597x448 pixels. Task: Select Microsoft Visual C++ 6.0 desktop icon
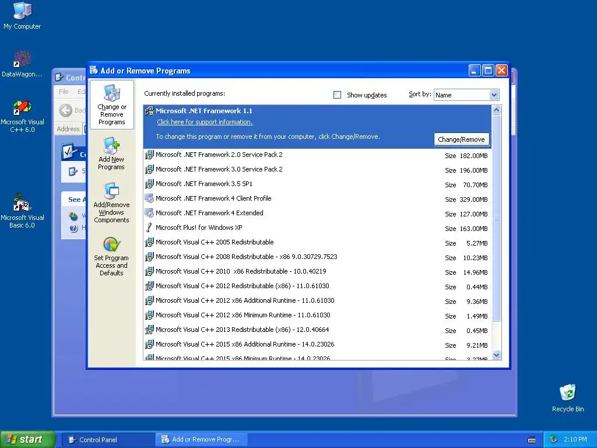pos(22,107)
